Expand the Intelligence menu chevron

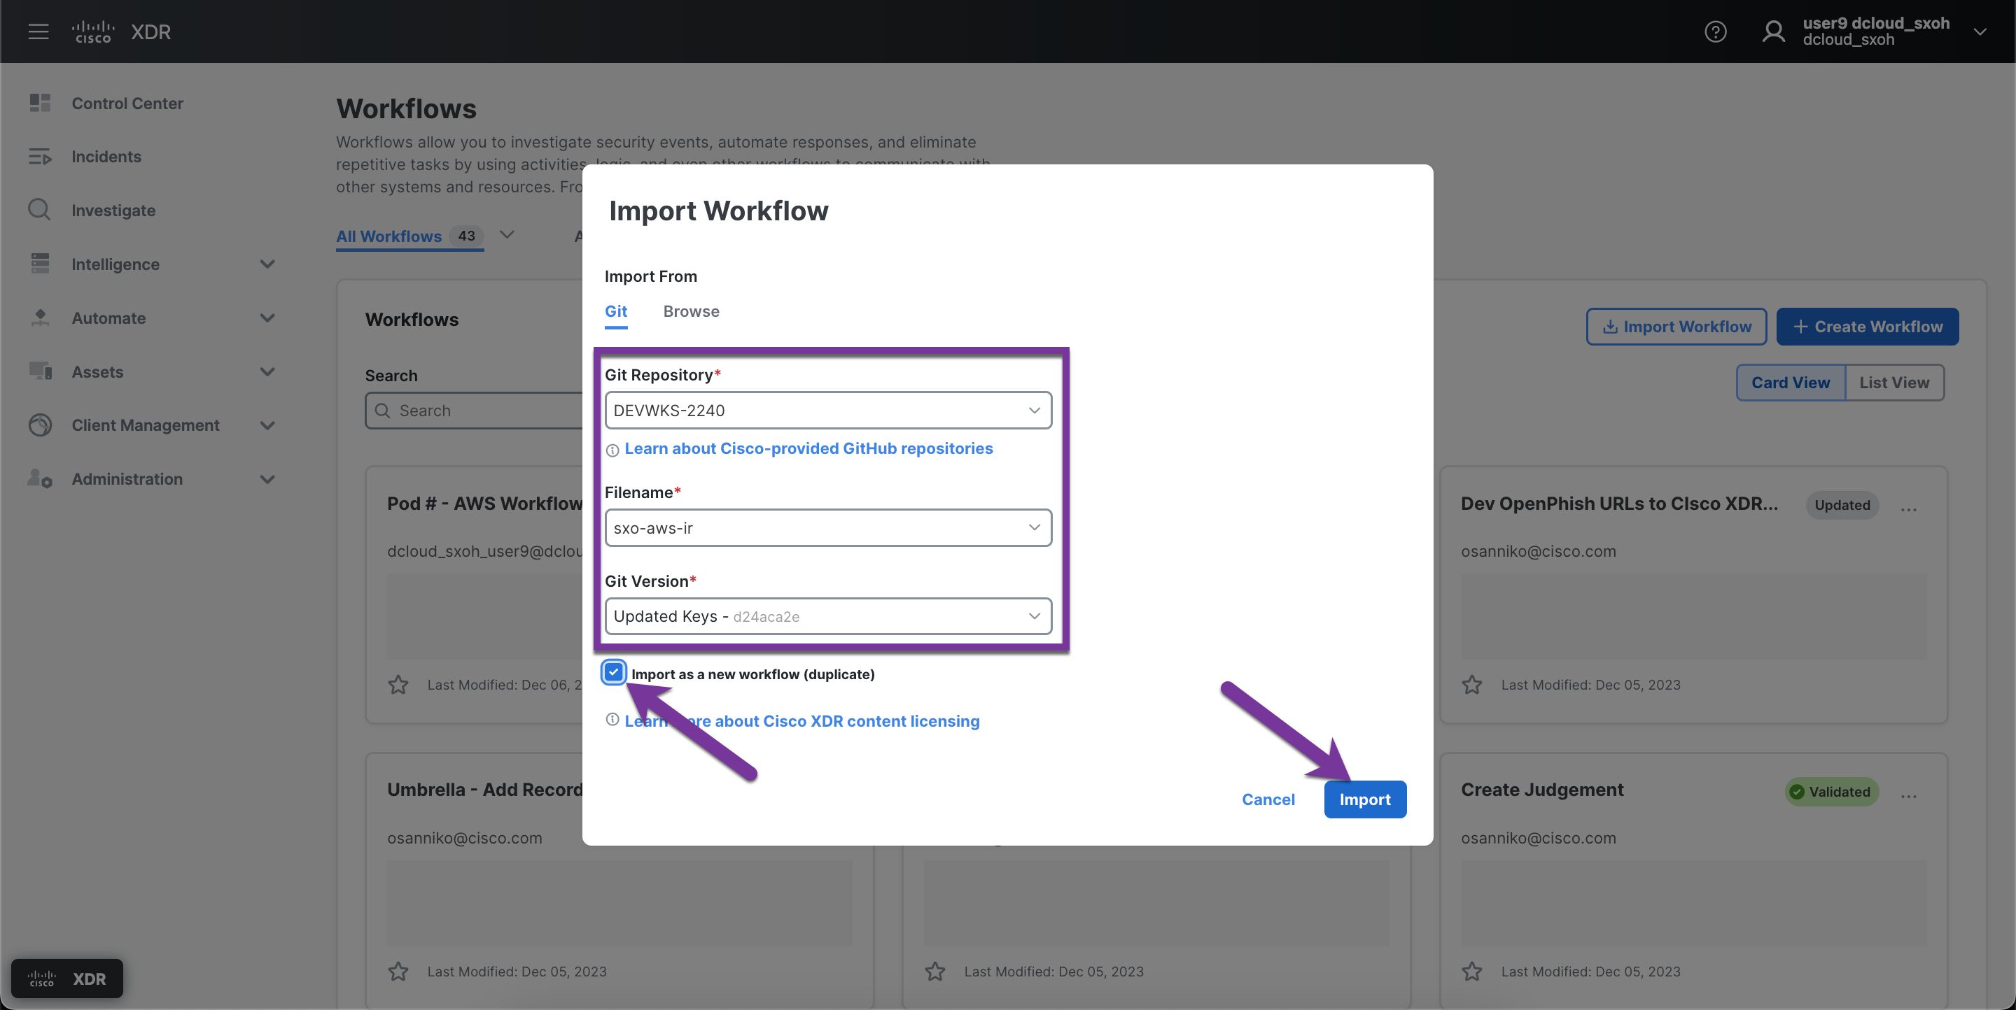tap(267, 264)
